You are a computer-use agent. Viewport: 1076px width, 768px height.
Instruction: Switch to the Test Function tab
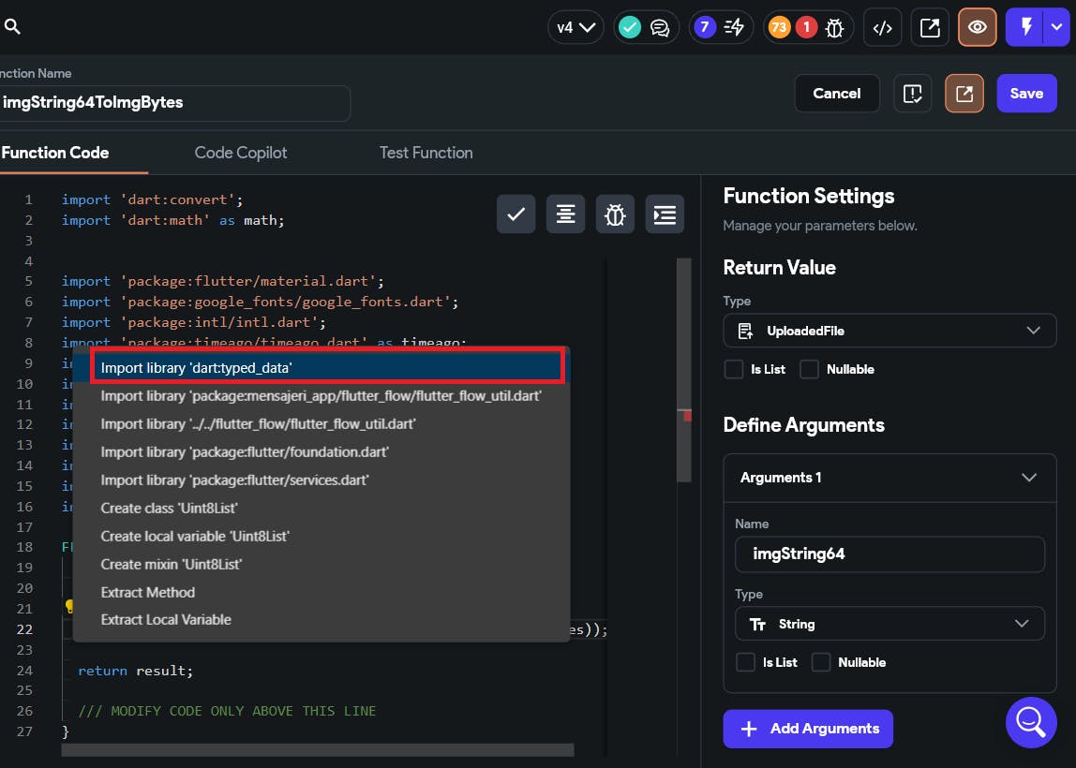point(426,153)
